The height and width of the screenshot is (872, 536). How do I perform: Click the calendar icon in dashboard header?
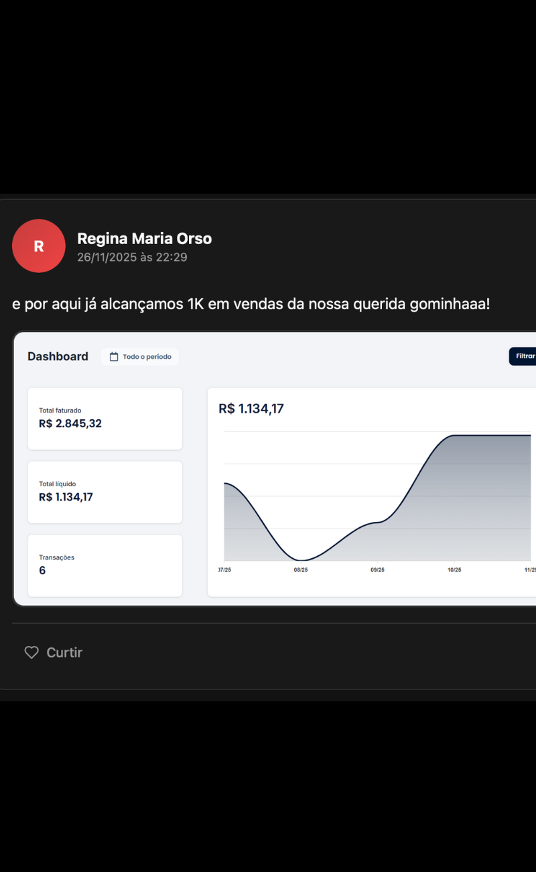click(114, 357)
